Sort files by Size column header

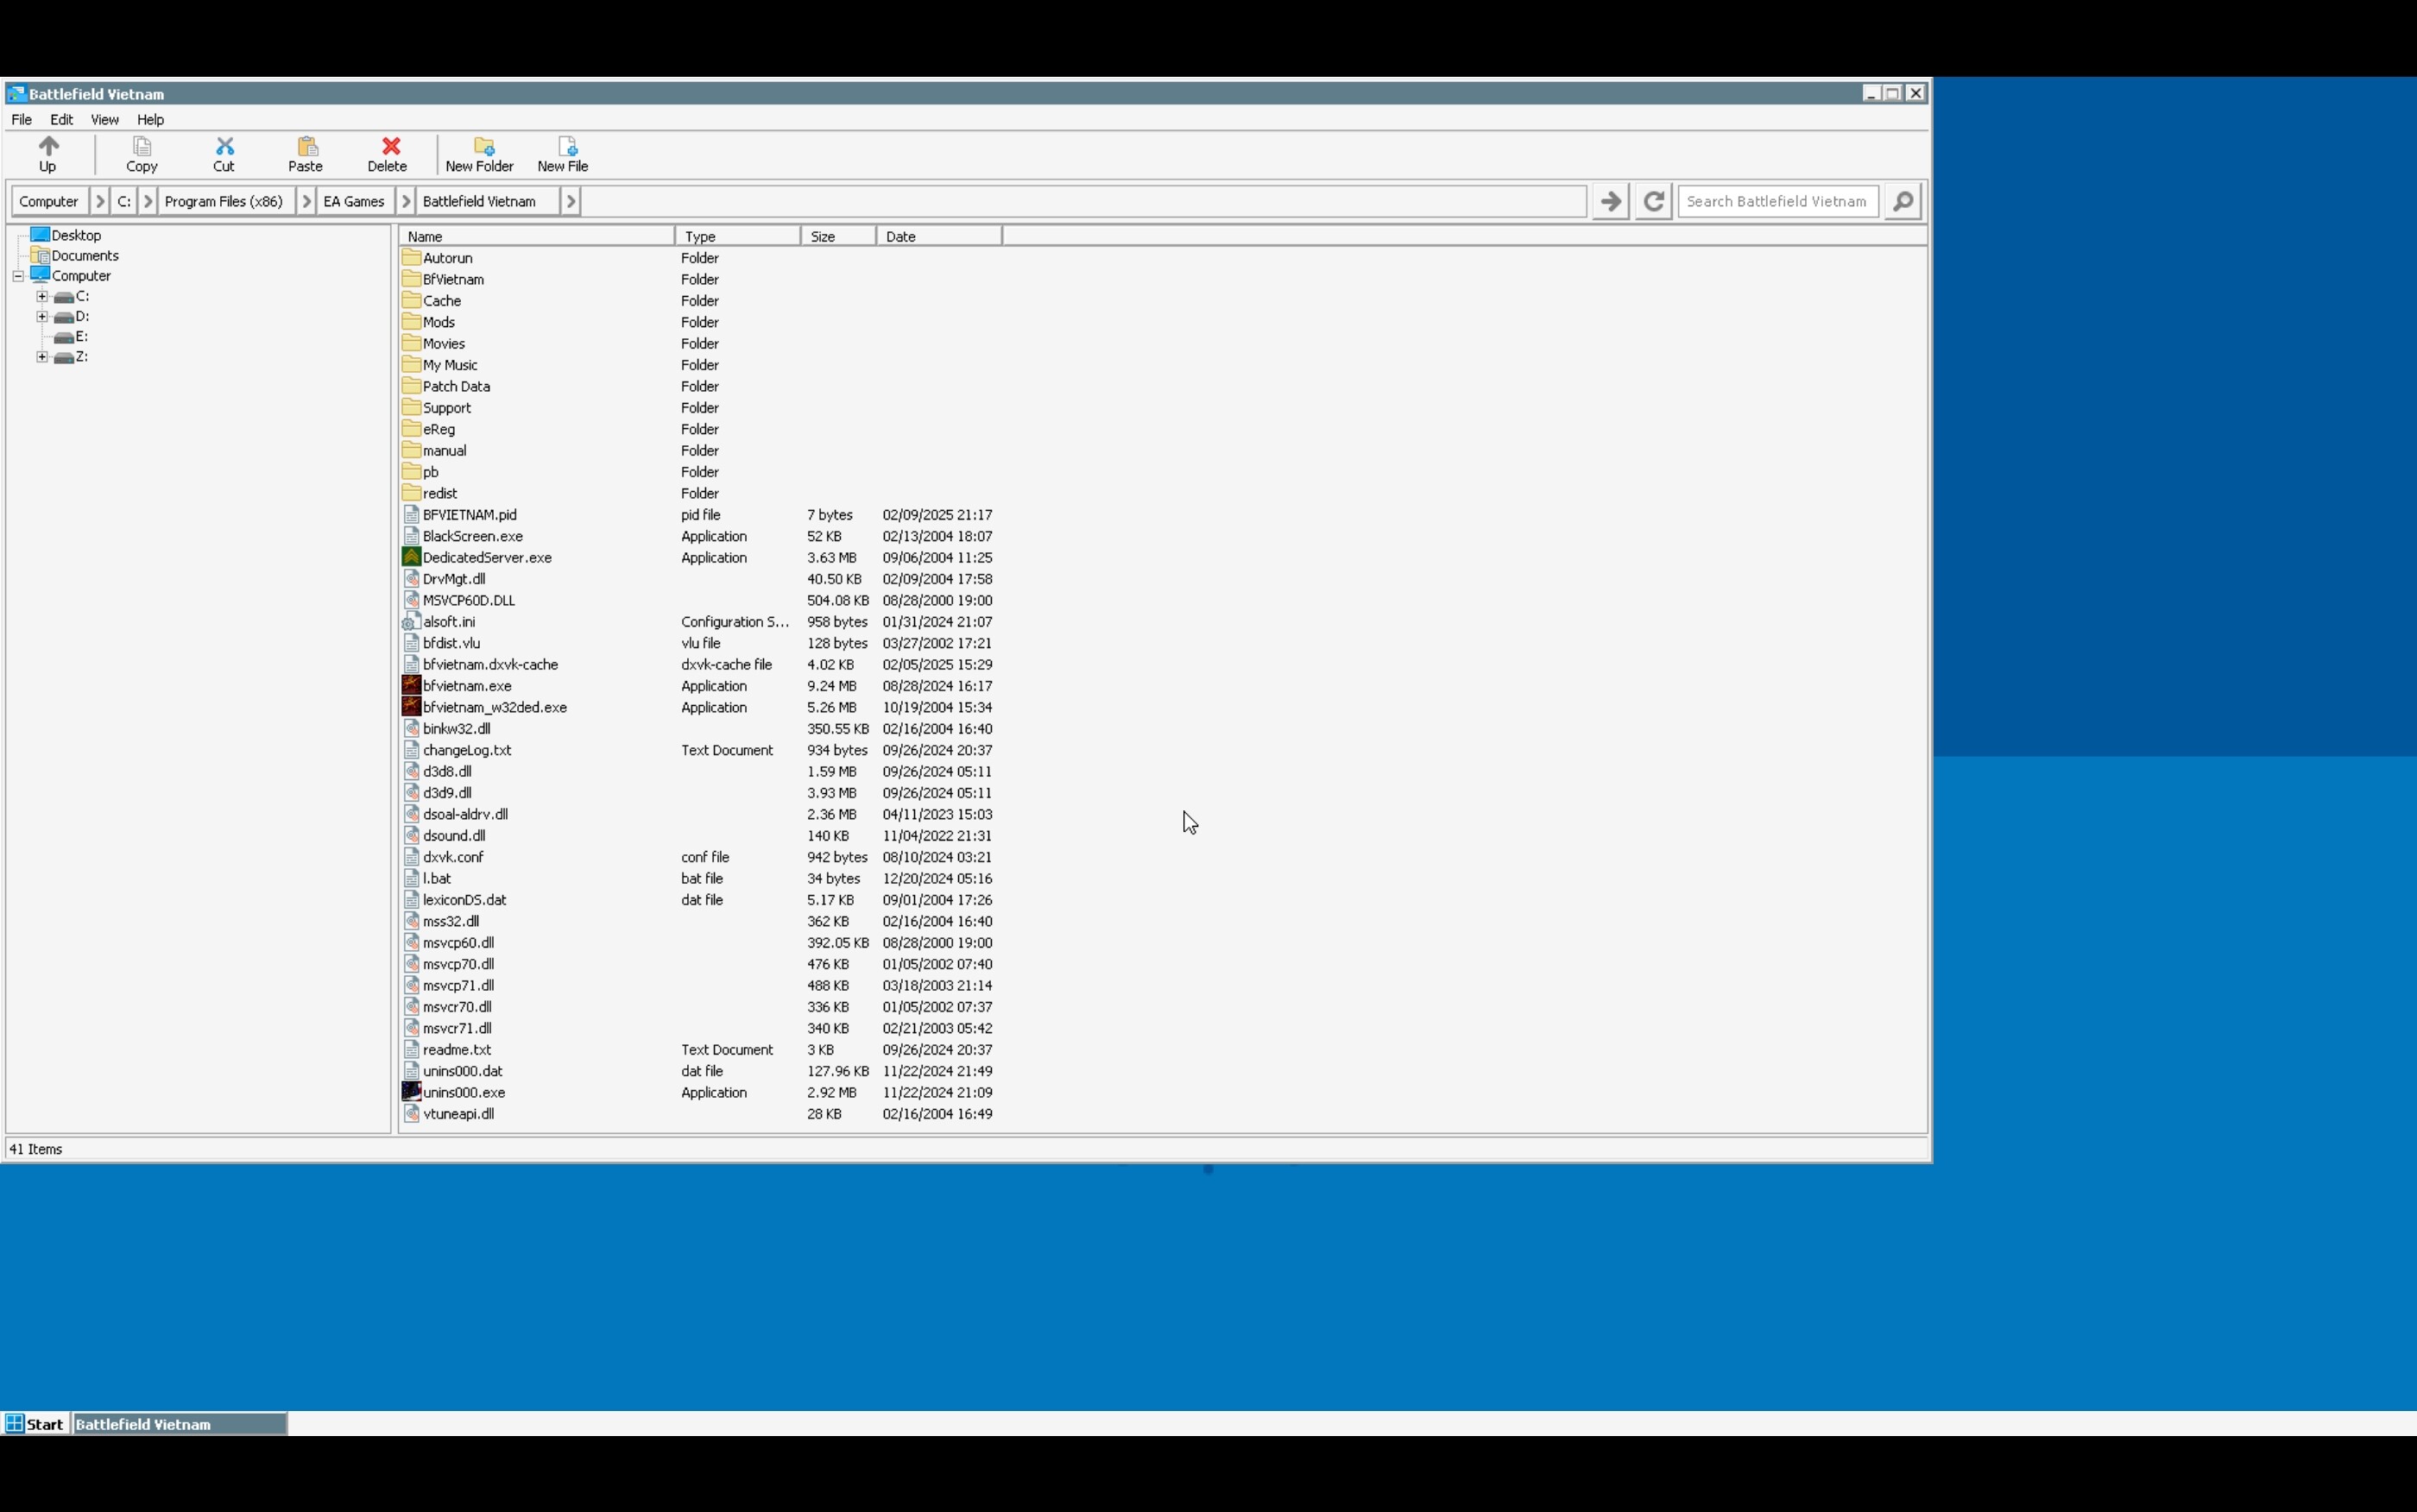[x=837, y=236]
